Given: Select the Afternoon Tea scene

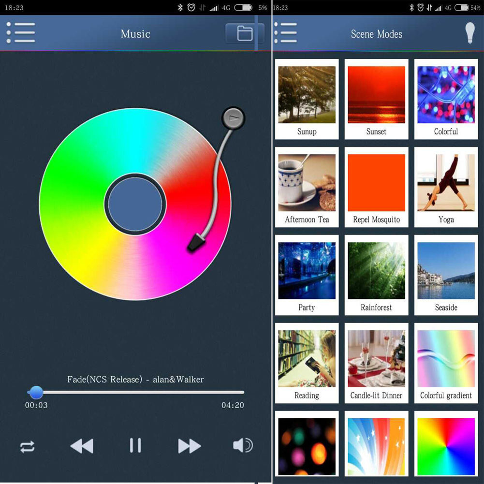Looking at the screenshot, I should (x=307, y=188).
